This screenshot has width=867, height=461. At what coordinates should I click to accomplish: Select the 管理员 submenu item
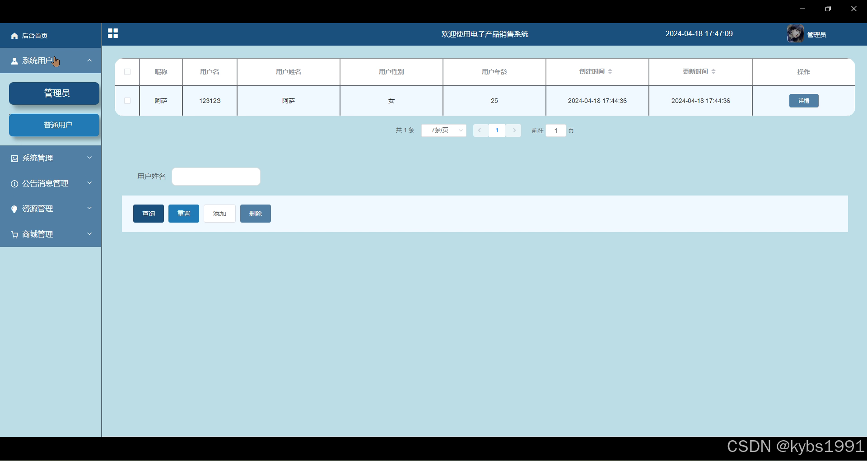point(54,93)
